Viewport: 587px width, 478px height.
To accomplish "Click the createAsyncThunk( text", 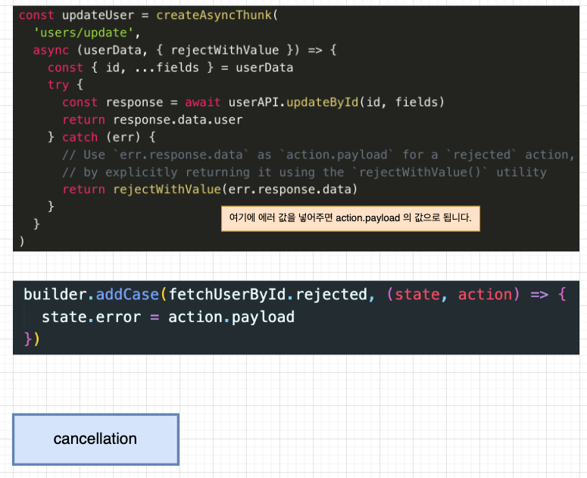I will point(217,15).
